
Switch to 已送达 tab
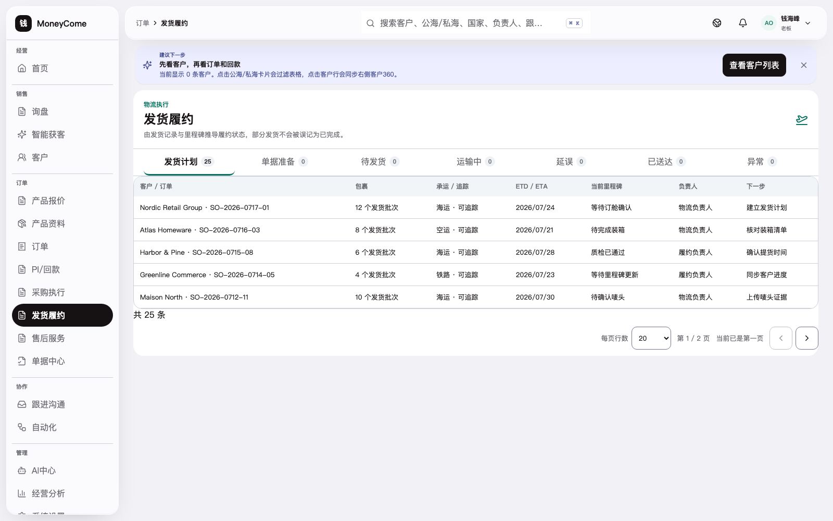[x=666, y=162]
